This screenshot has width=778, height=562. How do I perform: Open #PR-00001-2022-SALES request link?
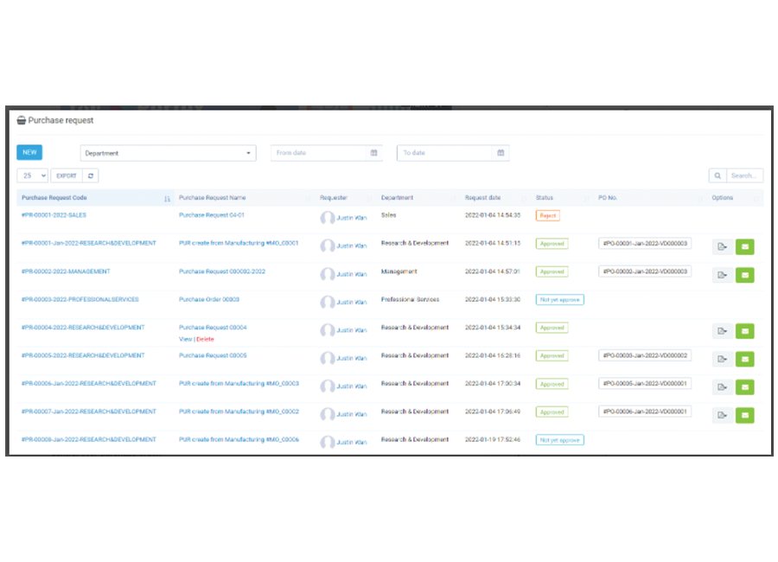(x=54, y=215)
